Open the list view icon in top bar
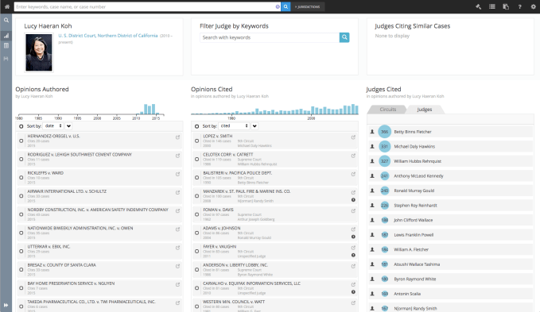This screenshot has width=540, height=312. (492, 6)
